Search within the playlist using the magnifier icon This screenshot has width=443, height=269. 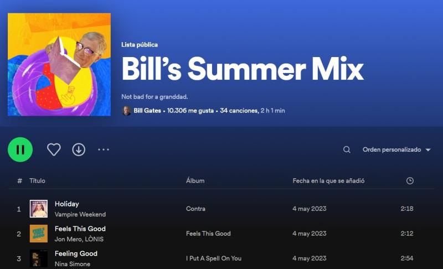347,149
